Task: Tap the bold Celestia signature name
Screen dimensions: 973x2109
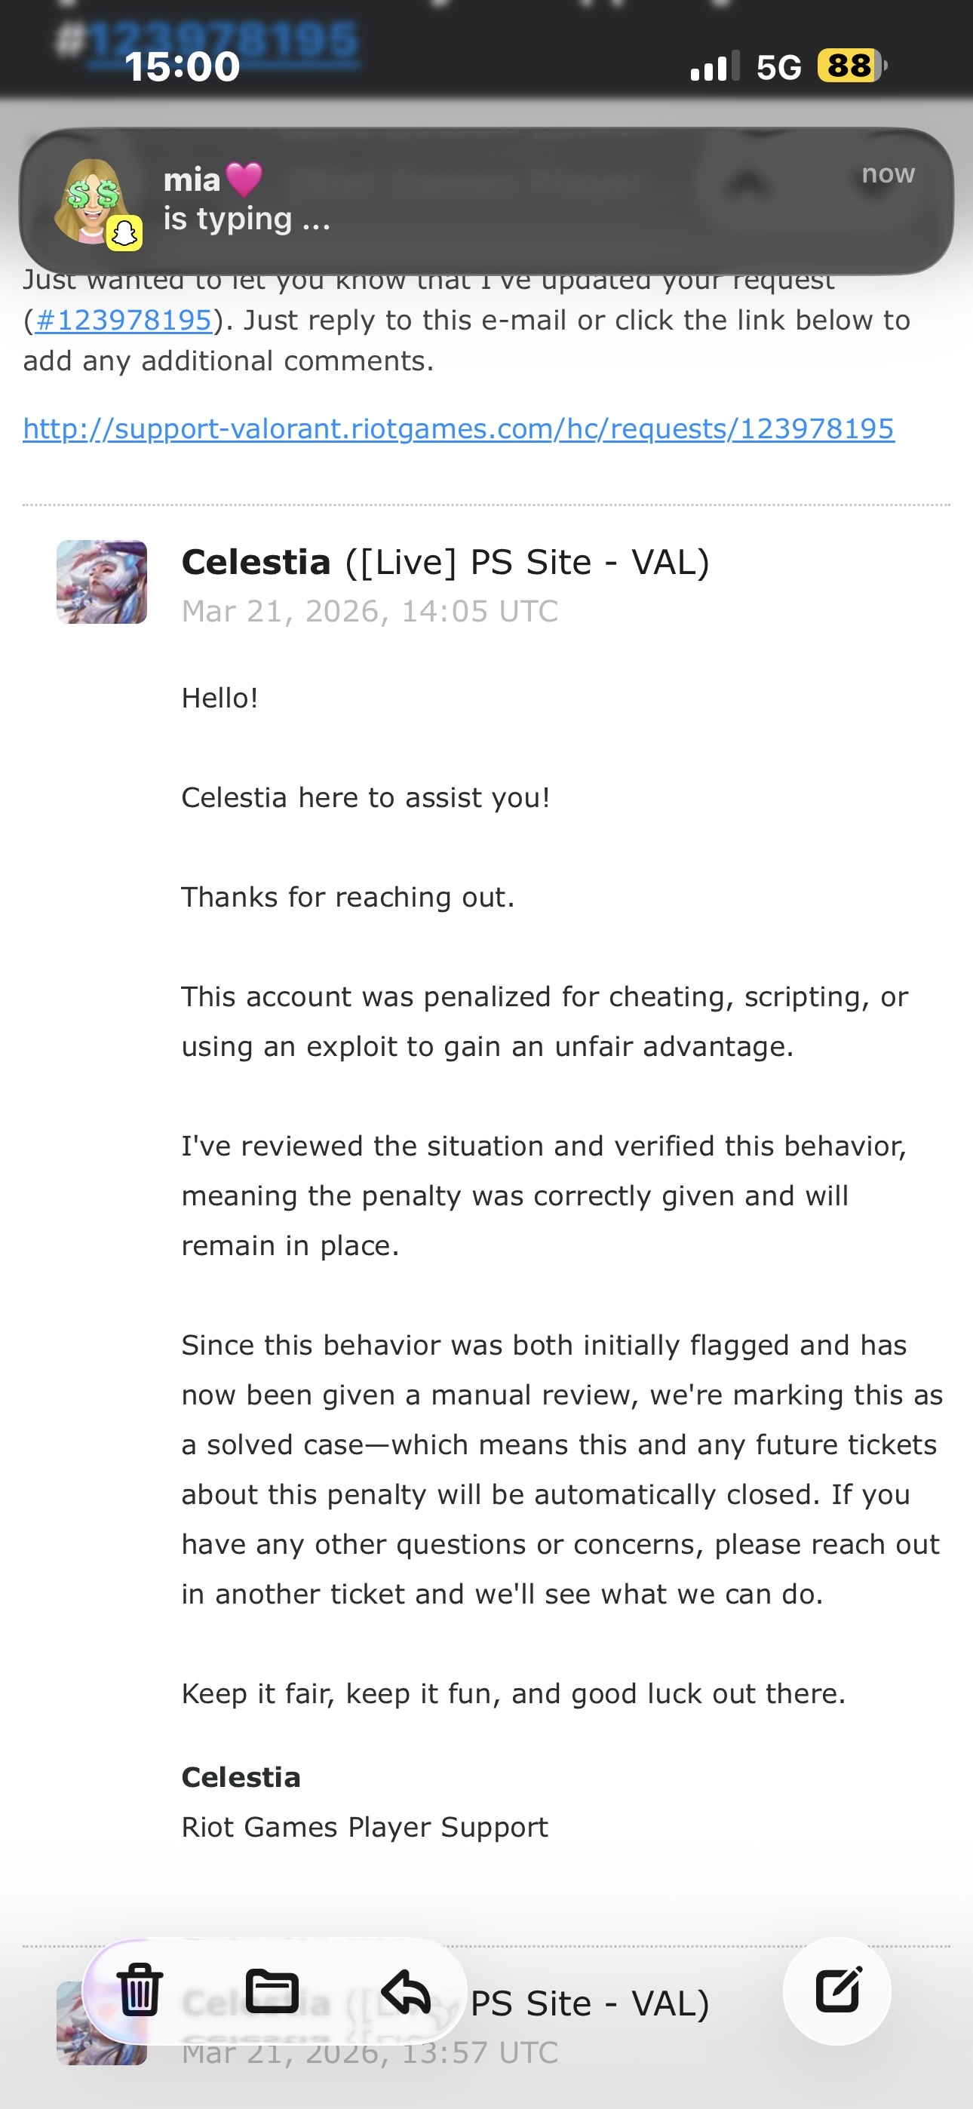Action: 241,1777
